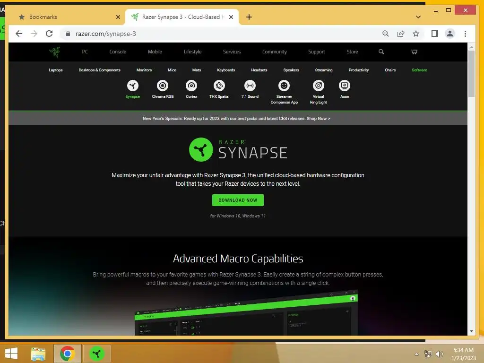Image resolution: width=484 pixels, height=363 pixels.
Task: Switch to the Bookmarks tab
Action: 66,17
